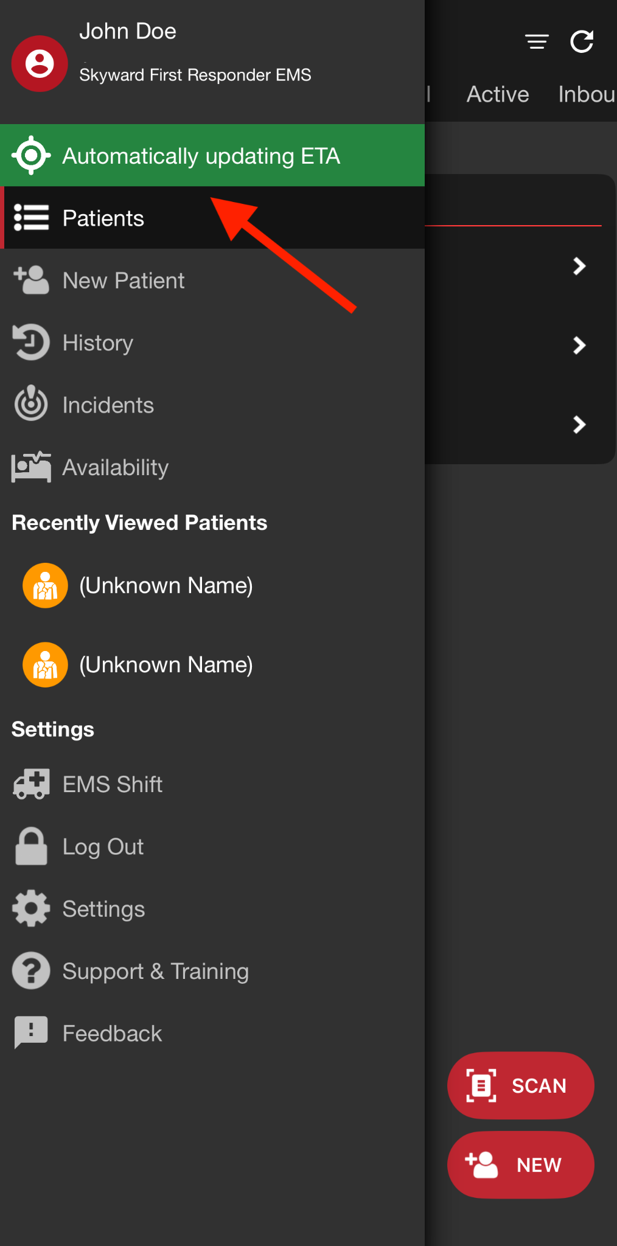Toggle the Automatically updating ETA banner
The image size is (617, 1246).
pyautogui.click(x=212, y=156)
